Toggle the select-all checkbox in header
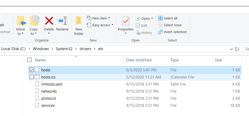The width and height of the screenshot is (249, 116). (x=29, y=60)
